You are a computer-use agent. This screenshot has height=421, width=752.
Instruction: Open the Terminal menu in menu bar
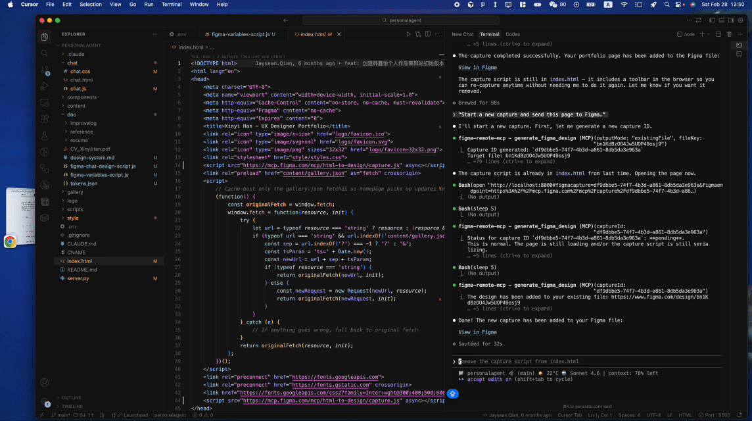171,5
